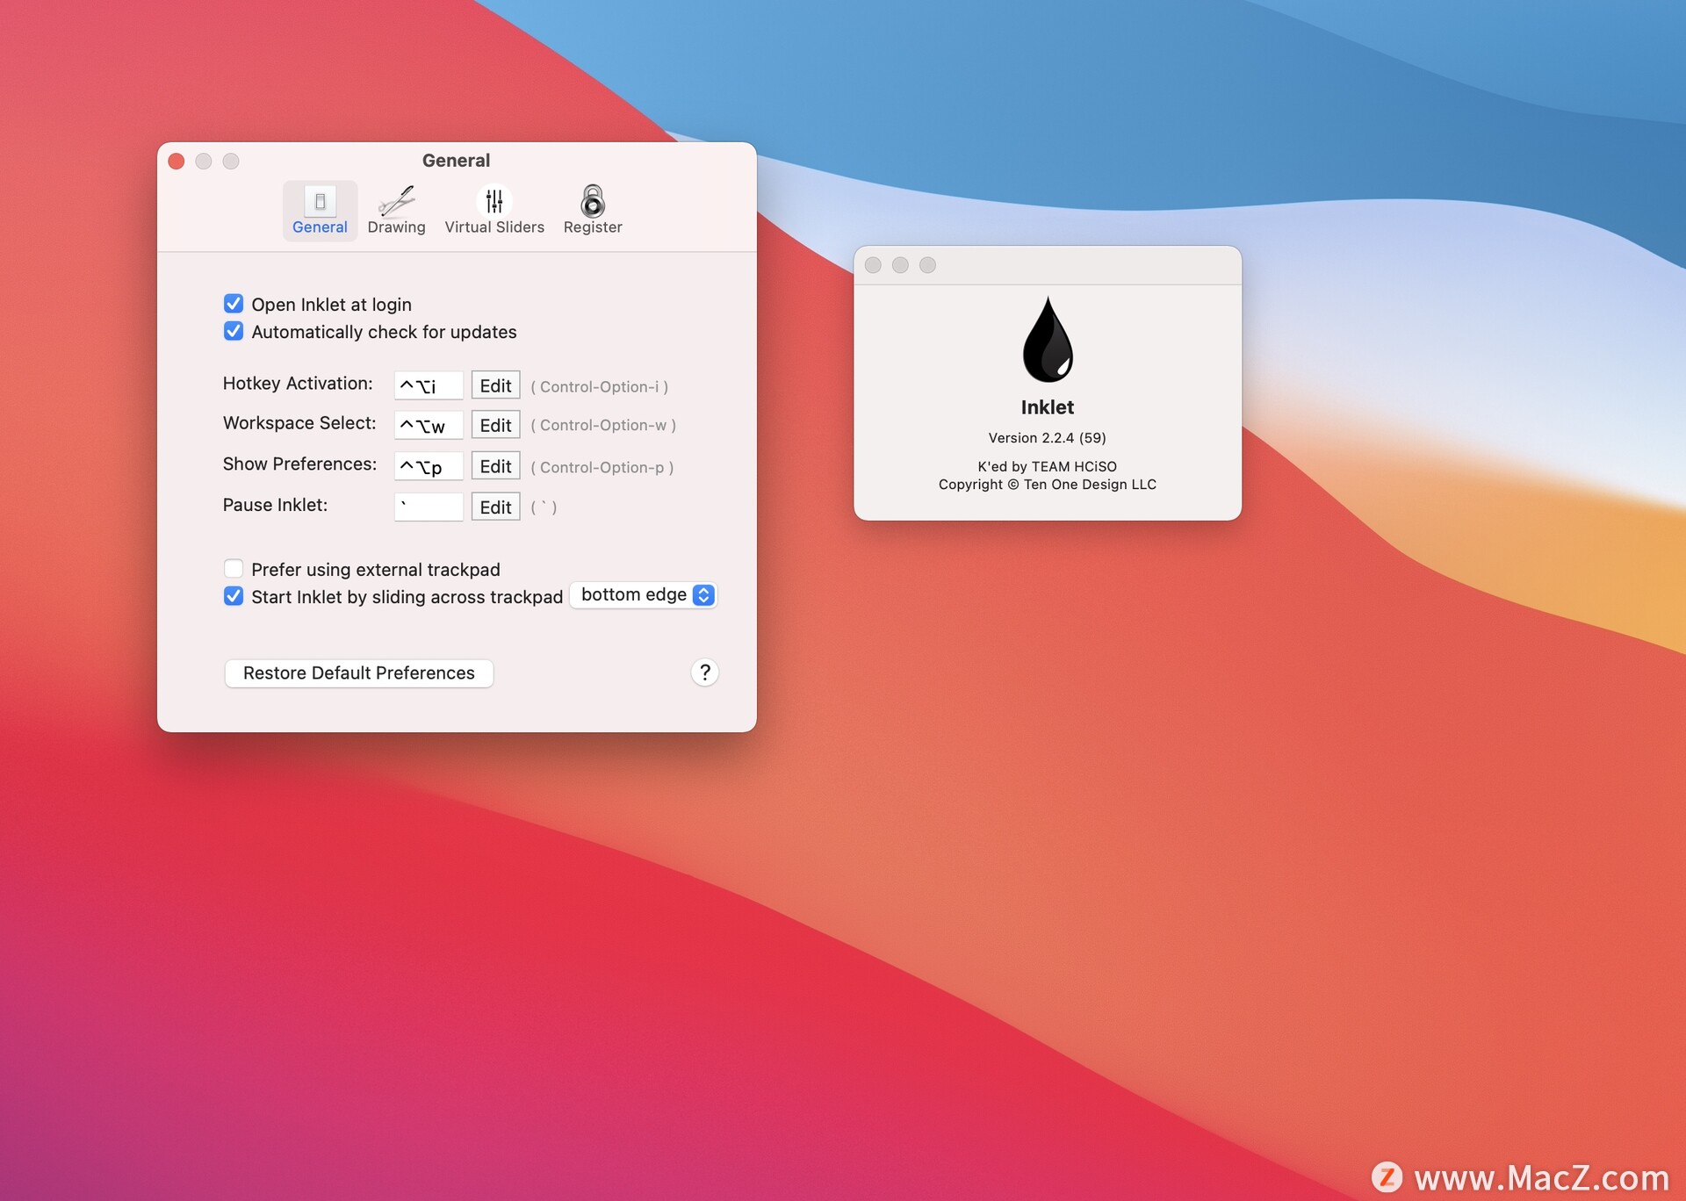Edit the Show Preferences shortcut
The image size is (1686, 1201).
pyautogui.click(x=495, y=466)
